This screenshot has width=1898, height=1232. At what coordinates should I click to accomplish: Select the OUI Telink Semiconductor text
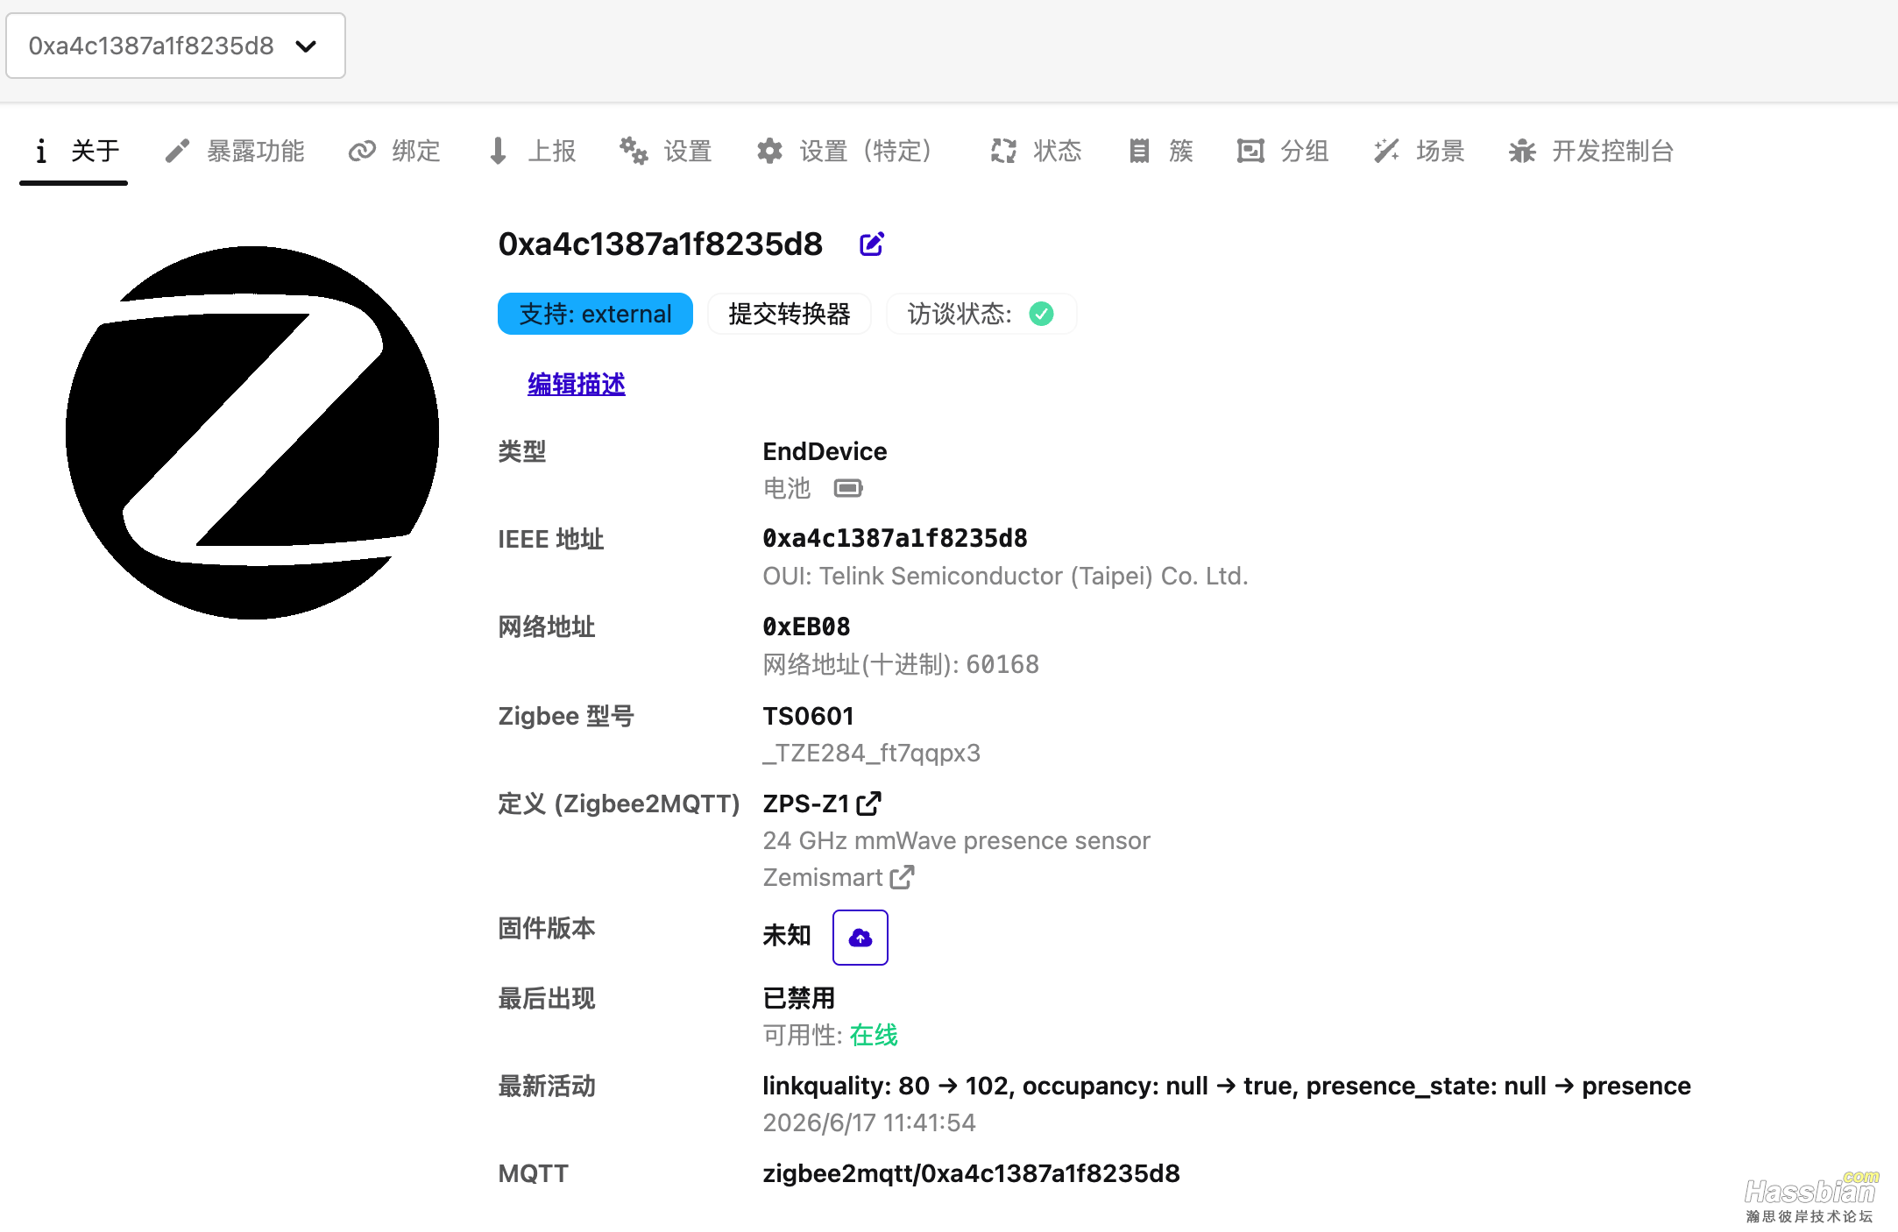[x=1005, y=576]
